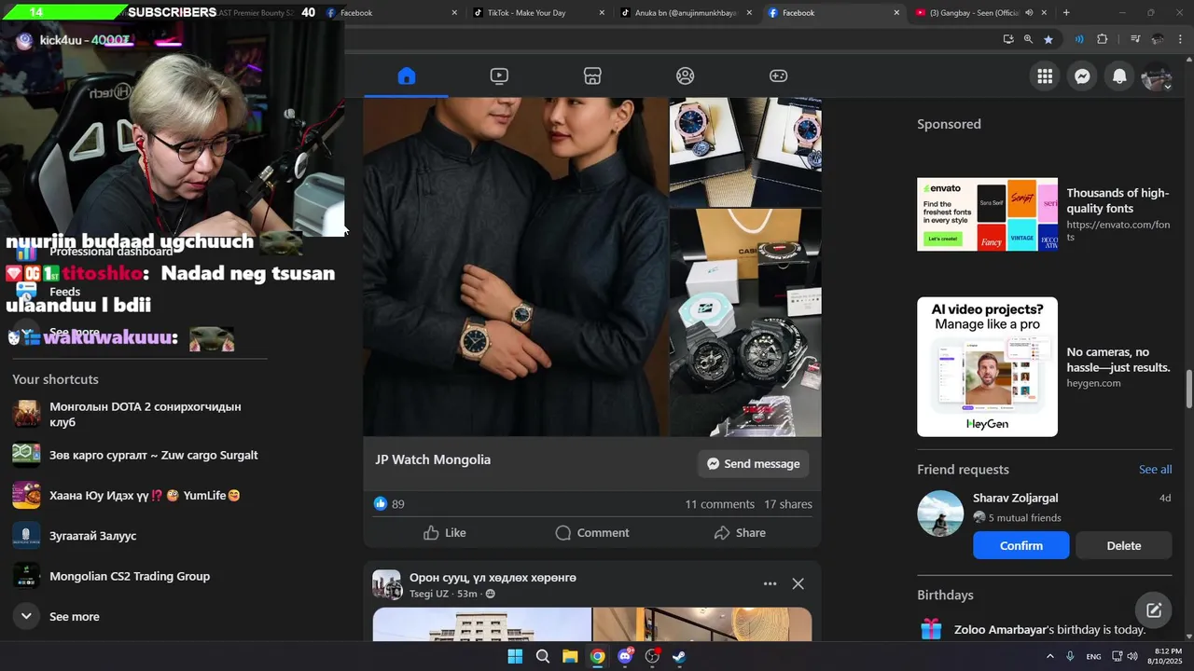Open the Casio G-Shock watches photo
This screenshot has width=1194, height=671.
click(x=745, y=322)
